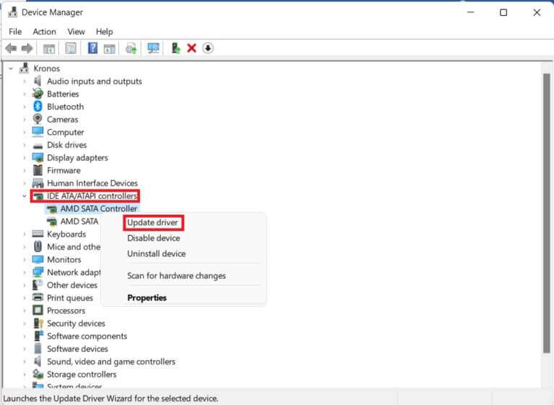This screenshot has height=405, width=554.
Task: Click the Batteries category icon
Action: [38, 94]
